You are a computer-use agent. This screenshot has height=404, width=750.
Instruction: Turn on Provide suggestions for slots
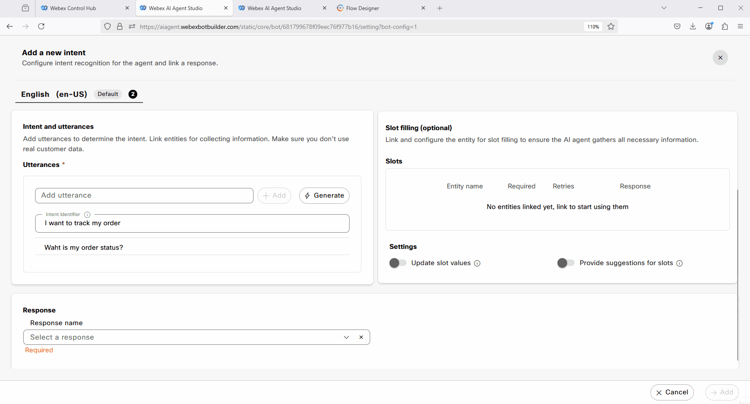coord(565,263)
